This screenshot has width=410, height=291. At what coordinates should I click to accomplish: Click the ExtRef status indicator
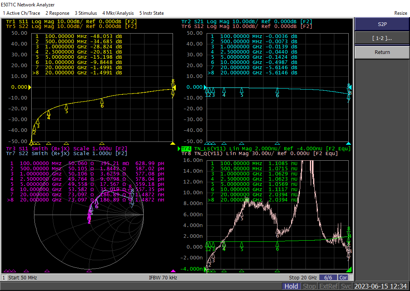point(328,286)
